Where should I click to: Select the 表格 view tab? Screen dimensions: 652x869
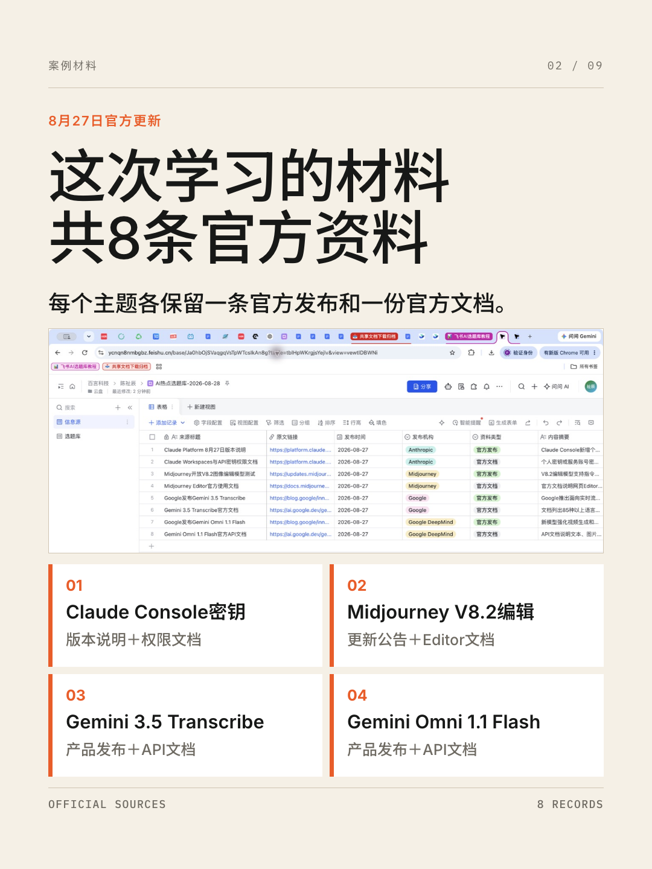(x=158, y=407)
